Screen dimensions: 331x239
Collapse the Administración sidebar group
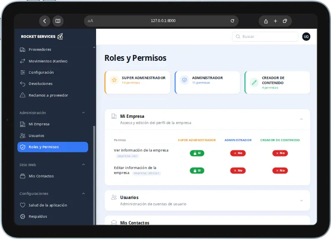click(x=84, y=113)
